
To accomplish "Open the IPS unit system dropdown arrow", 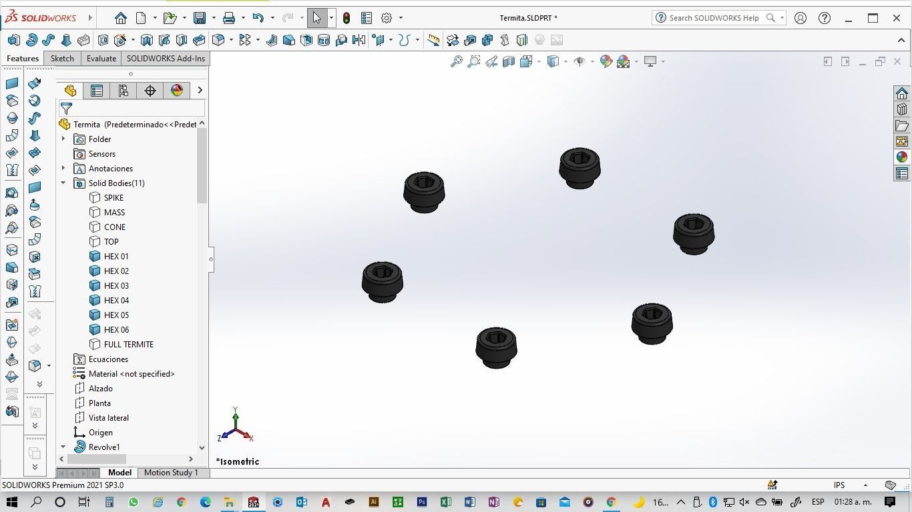I will (x=865, y=485).
